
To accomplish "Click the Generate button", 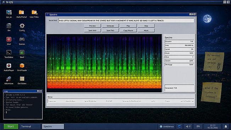I will click(x=110, y=26).
